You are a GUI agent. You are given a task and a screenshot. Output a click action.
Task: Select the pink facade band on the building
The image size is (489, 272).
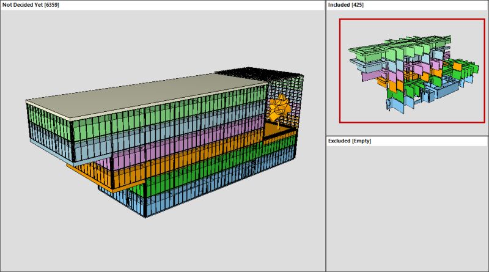click(187, 142)
